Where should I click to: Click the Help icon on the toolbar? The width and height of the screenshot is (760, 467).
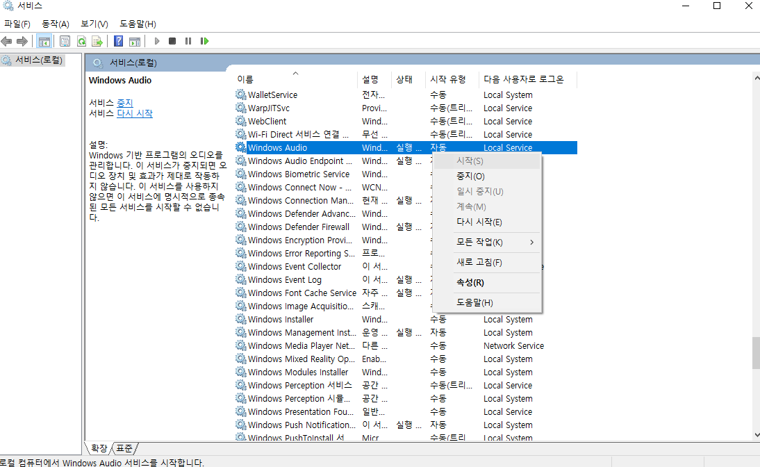[117, 40]
